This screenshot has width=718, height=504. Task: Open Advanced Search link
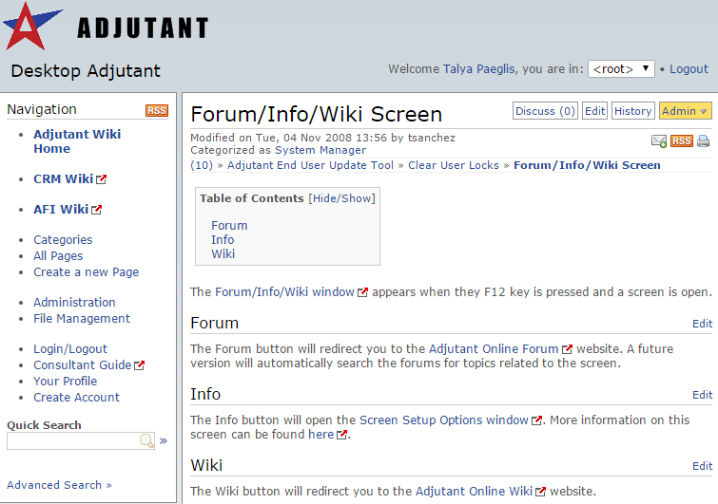(x=59, y=485)
